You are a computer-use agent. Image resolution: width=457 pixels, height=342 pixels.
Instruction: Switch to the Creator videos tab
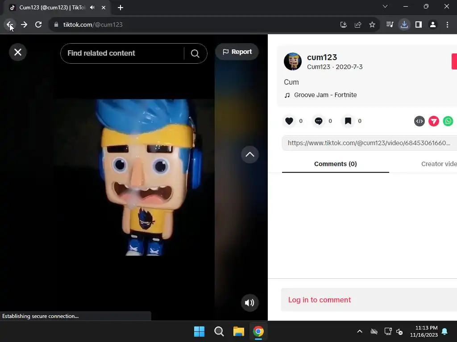(439, 164)
